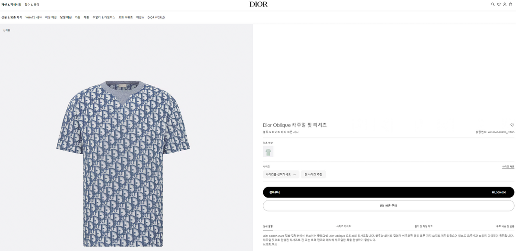Click the DIOR logo
Screen dimensions: 516x251
[x=258, y=4]
